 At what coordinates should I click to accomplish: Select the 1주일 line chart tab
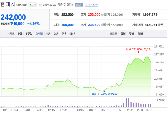click(x=29, y=34)
